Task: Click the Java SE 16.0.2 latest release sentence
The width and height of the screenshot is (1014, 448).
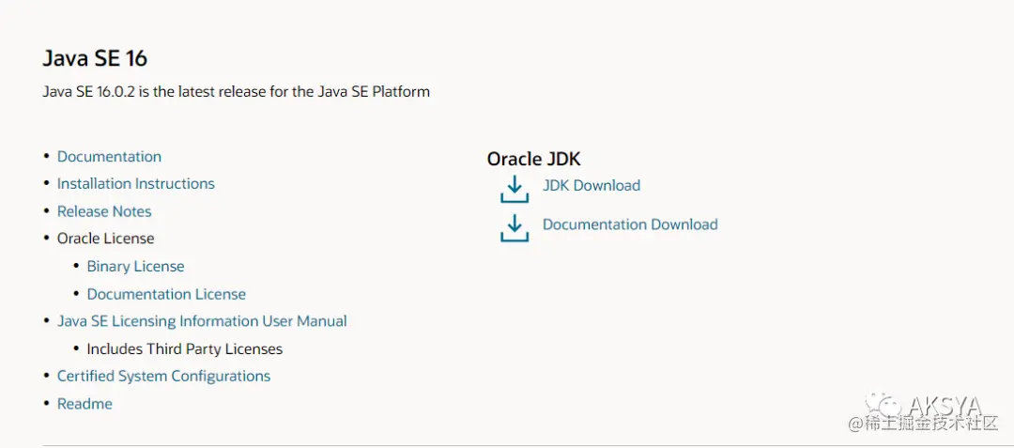Action: click(236, 92)
